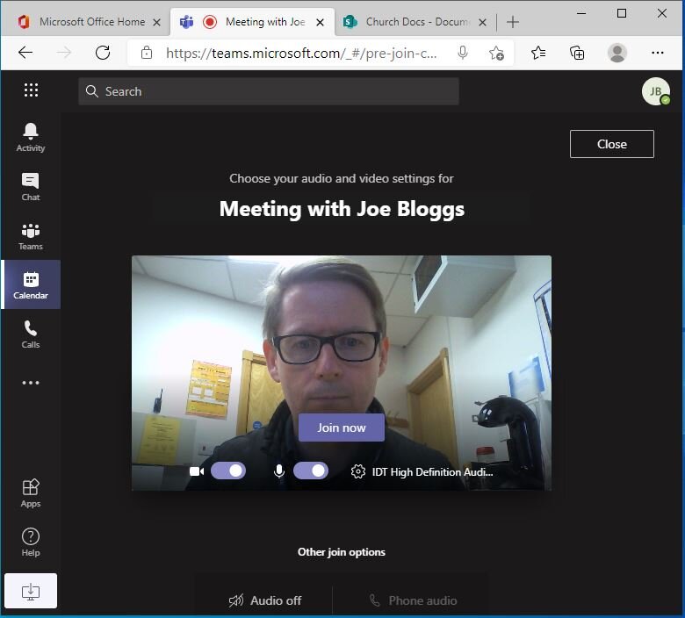The width and height of the screenshot is (685, 618).
Task: Open the Chat section
Action: click(31, 187)
